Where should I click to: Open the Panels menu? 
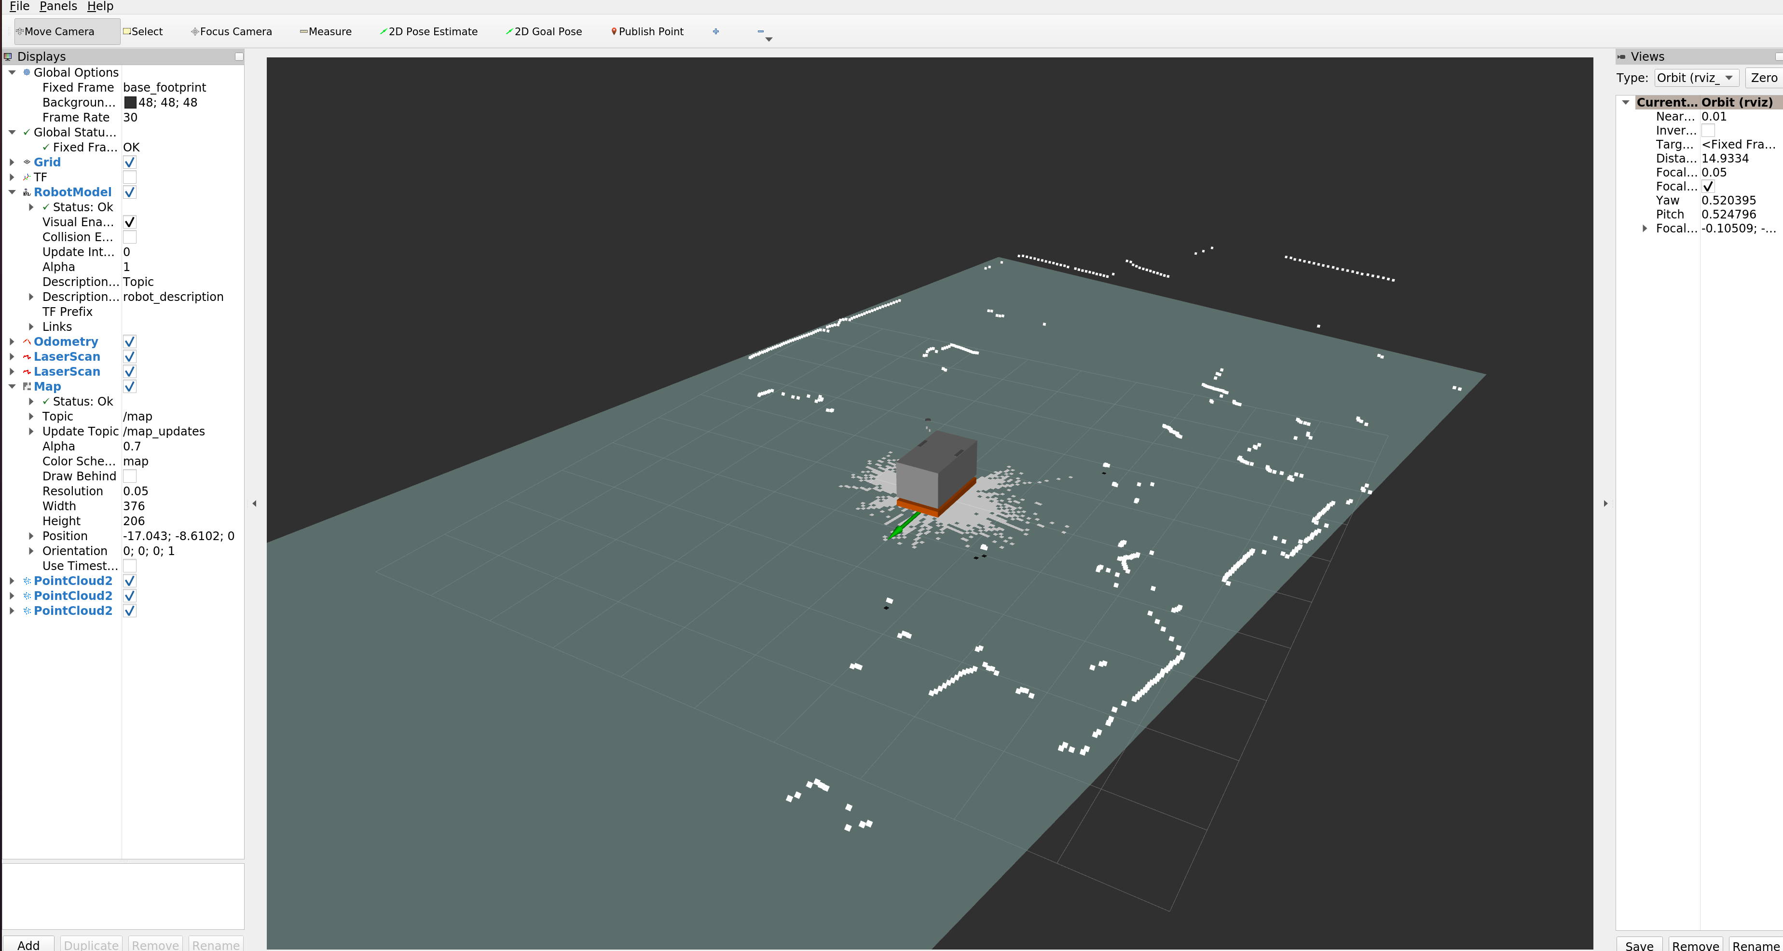tap(57, 6)
